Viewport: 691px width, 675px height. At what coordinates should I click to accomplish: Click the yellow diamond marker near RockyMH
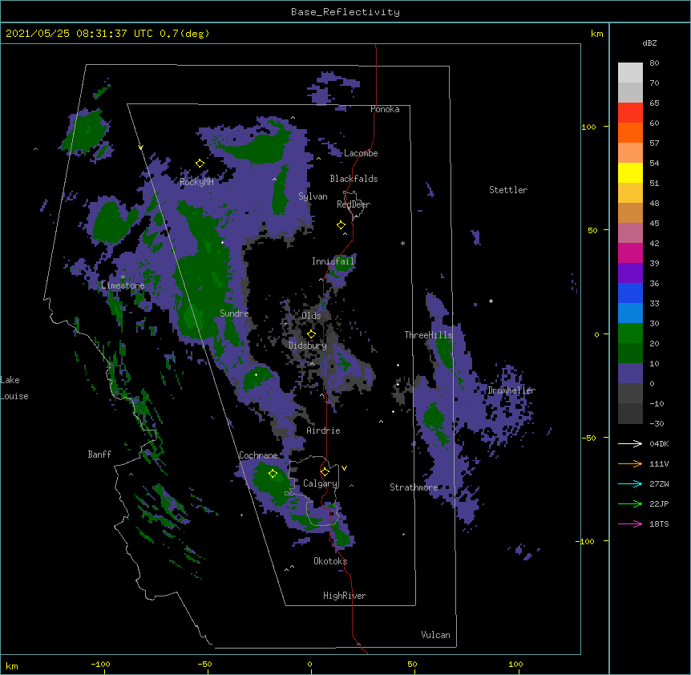200,164
